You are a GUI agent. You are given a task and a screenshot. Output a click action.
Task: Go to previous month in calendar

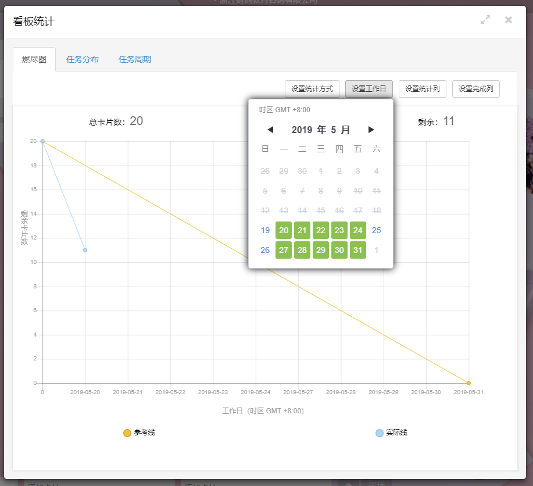[x=270, y=130]
